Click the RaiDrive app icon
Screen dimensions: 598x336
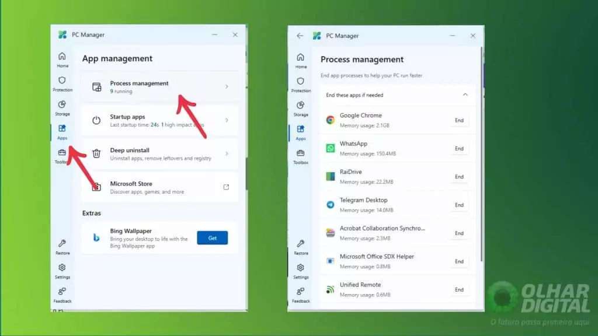331,176
